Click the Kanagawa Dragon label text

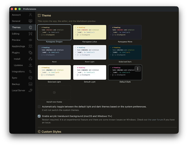coord(54,42)
